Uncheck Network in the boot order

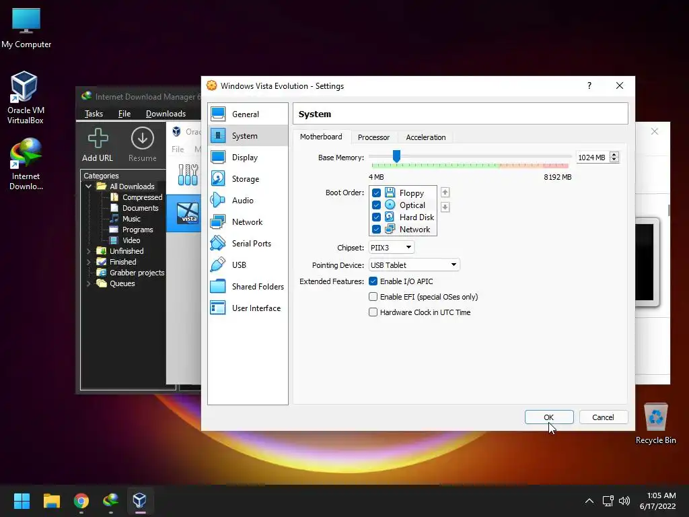click(376, 229)
